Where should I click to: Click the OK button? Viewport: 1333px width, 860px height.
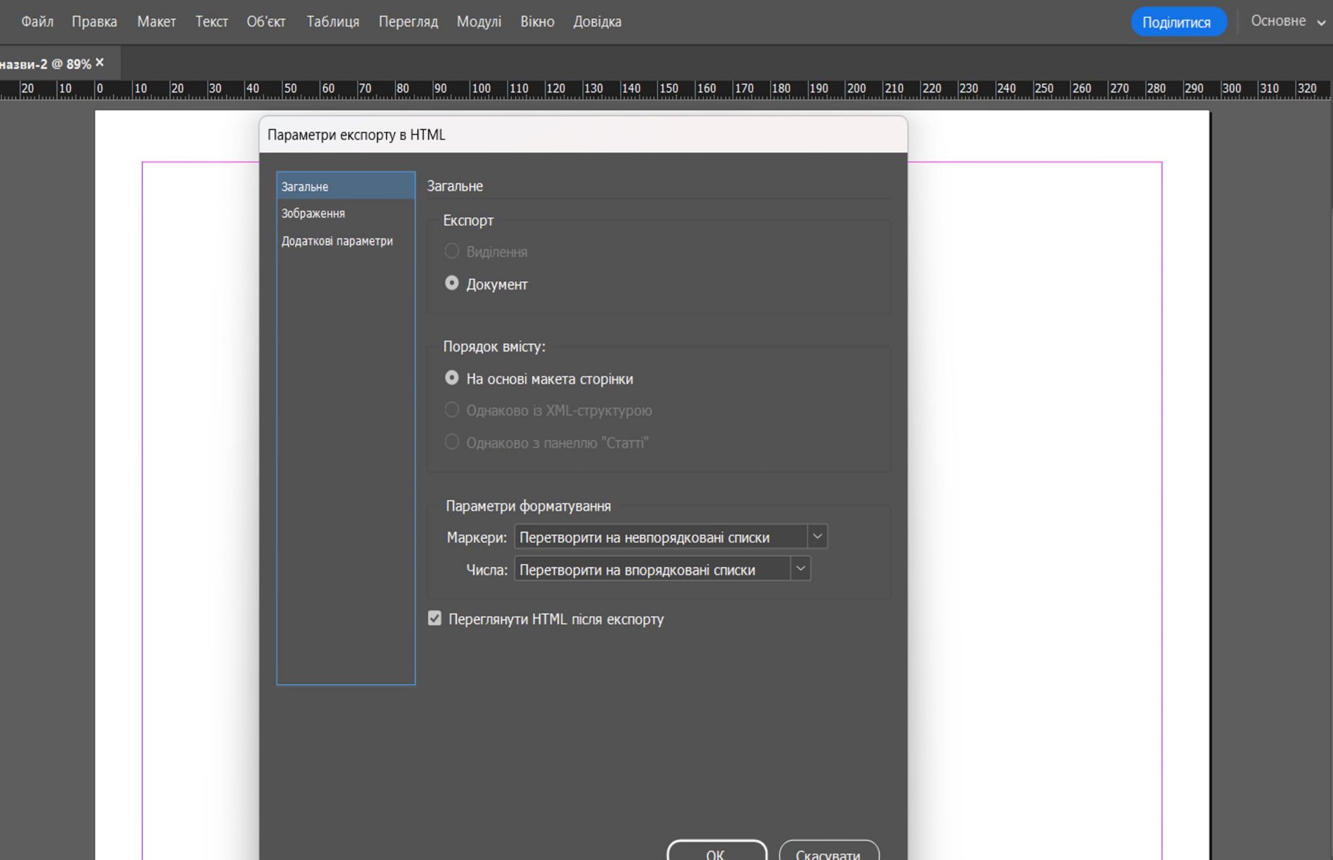(716, 853)
